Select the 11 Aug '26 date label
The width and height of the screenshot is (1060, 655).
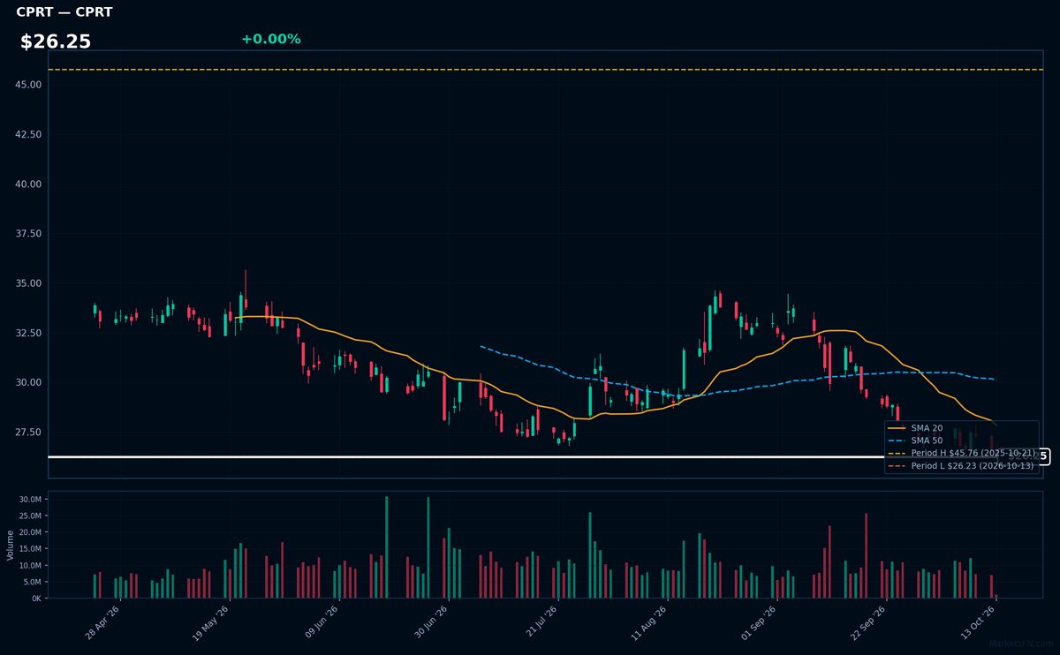650,624
